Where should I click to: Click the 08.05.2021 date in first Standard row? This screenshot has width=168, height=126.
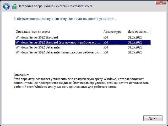click(x=135, y=37)
